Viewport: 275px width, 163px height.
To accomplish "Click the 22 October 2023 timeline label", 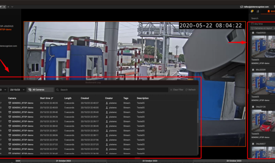I will pyautogui.click(x=150, y=161).
